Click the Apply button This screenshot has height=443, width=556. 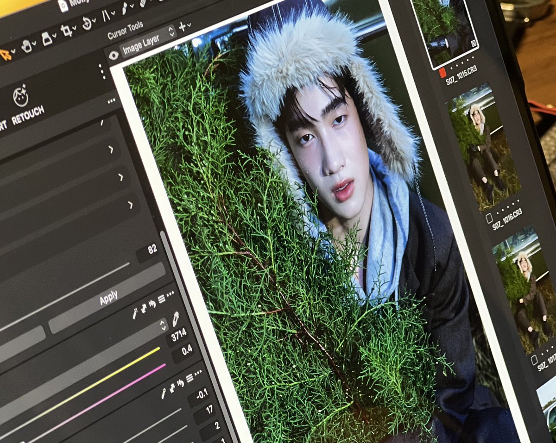pos(107,299)
